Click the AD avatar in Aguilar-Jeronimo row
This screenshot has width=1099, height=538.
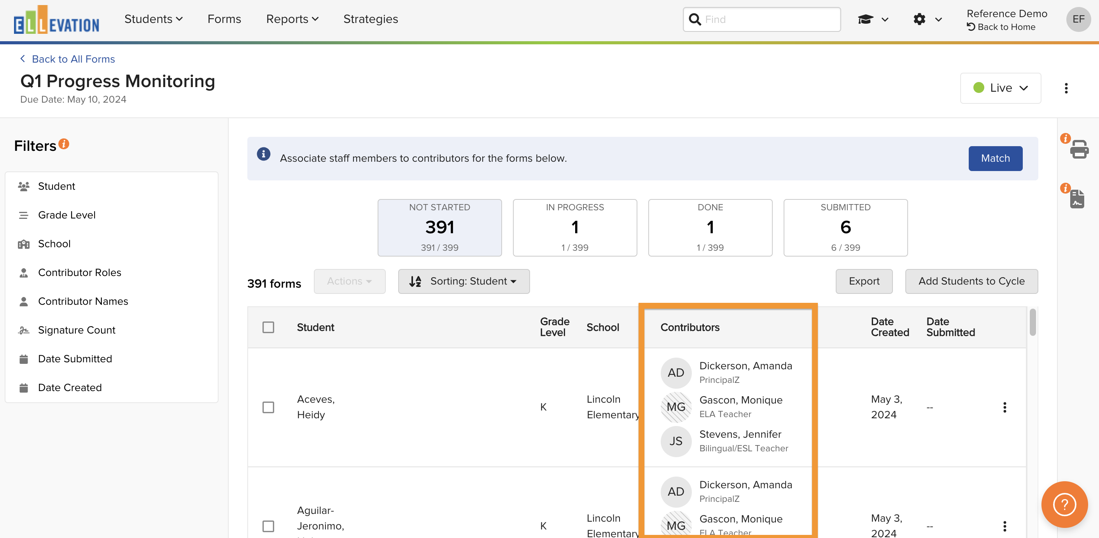[x=676, y=492]
